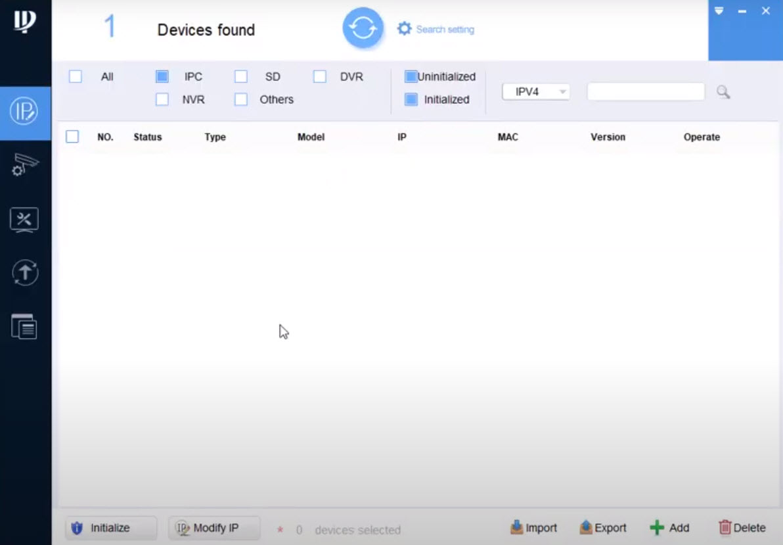Open Search setting via the gear icon

pyautogui.click(x=404, y=28)
